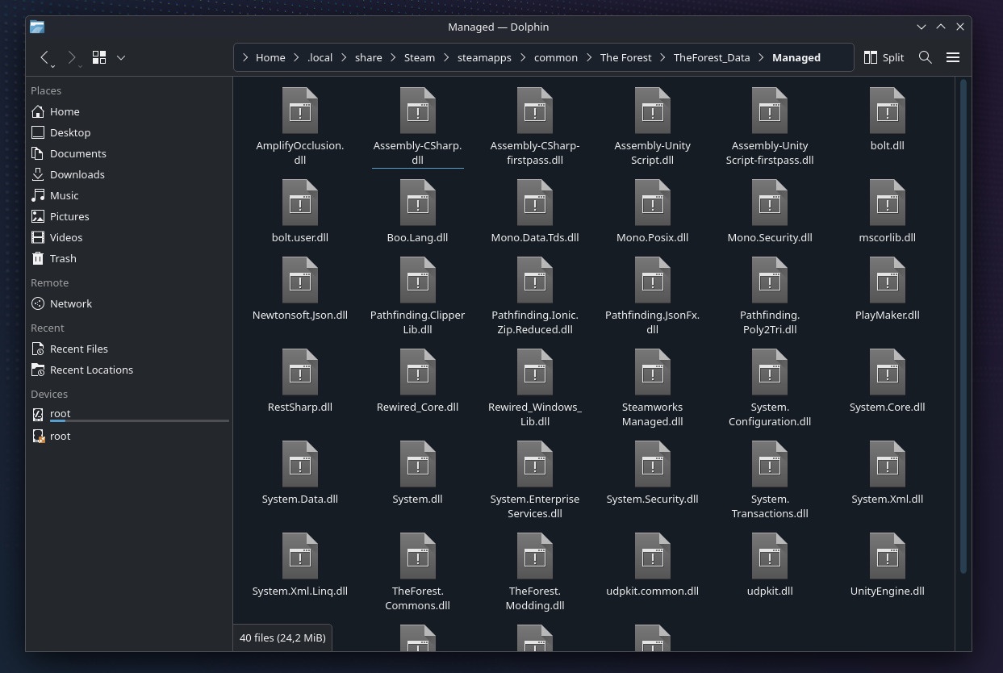Select System.Xml.dll file icon

(888, 464)
